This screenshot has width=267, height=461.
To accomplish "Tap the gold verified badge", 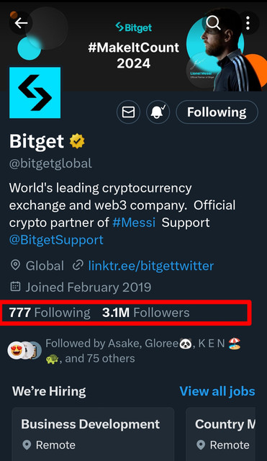I will 77,141.
